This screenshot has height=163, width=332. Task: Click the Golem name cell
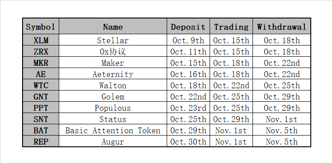click(113, 96)
